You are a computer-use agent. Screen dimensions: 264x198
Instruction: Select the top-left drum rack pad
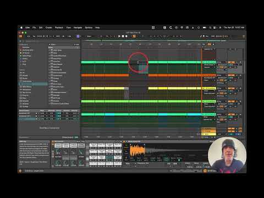tap(93, 145)
